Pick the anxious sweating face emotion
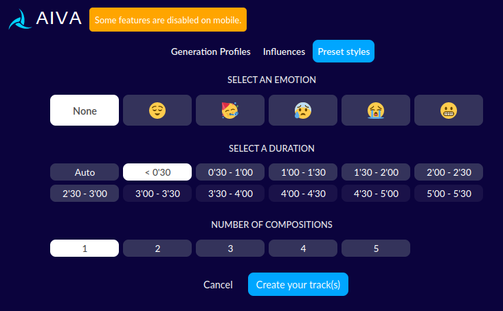Image resolution: width=503 pixels, height=311 pixels. [303, 111]
